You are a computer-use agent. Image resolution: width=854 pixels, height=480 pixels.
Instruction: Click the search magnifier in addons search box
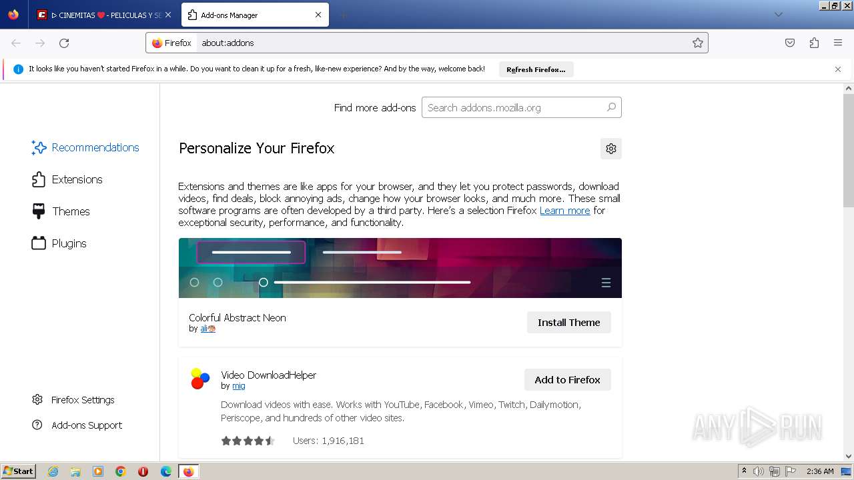pyautogui.click(x=611, y=107)
